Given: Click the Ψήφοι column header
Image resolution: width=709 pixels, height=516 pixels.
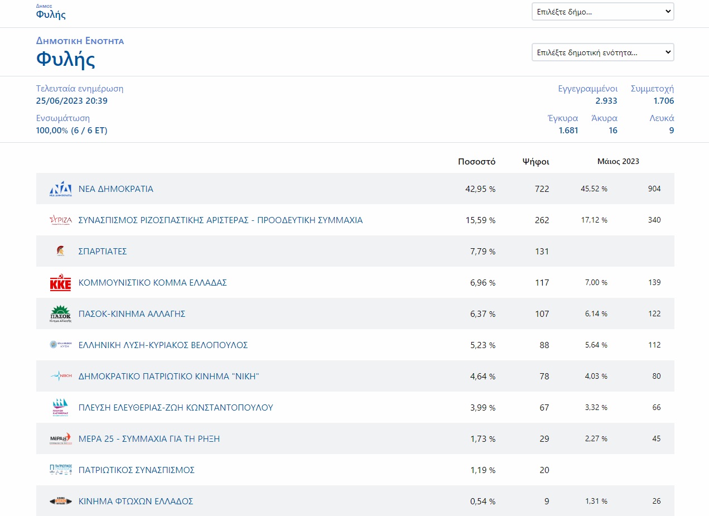Looking at the screenshot, I should click(536, 162).
